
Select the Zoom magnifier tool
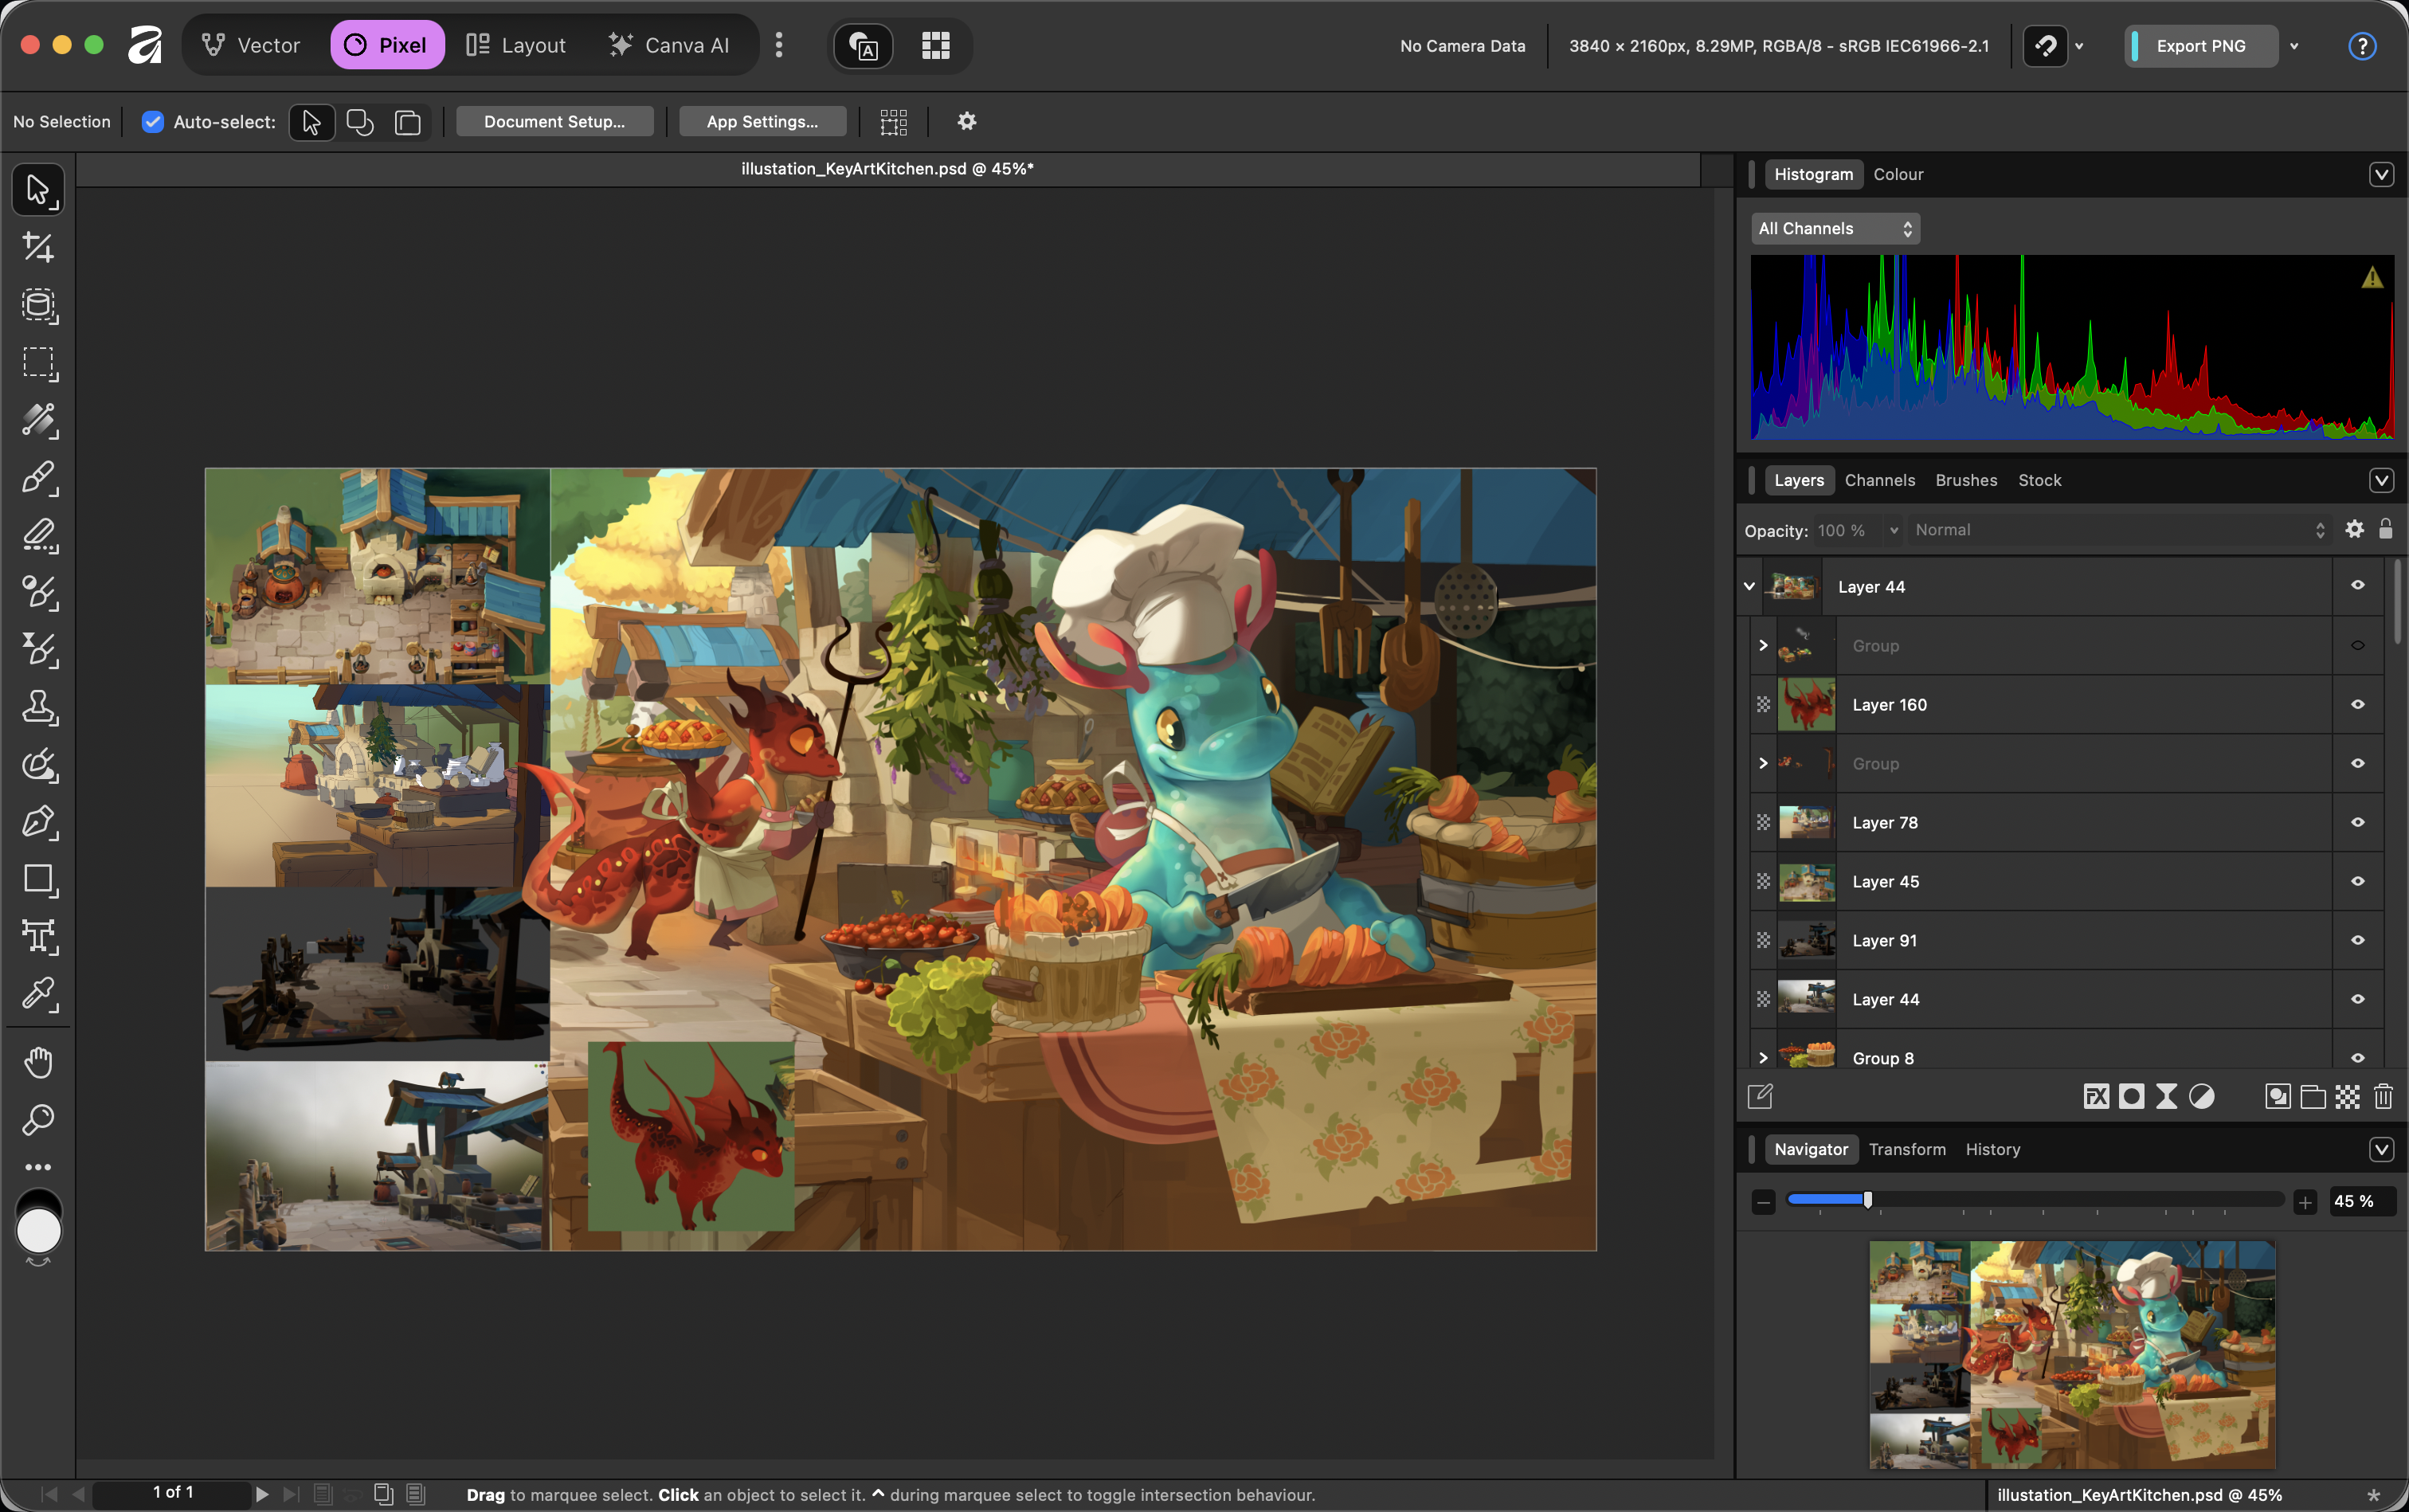coord(38,1119)
